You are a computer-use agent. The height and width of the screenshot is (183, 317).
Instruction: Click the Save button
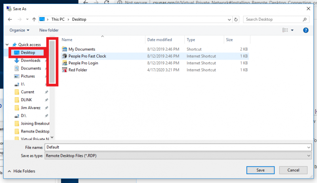(x=260, y=170)
